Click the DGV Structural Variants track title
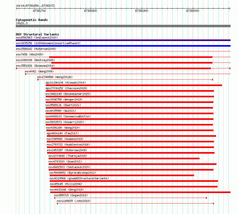 37,34
